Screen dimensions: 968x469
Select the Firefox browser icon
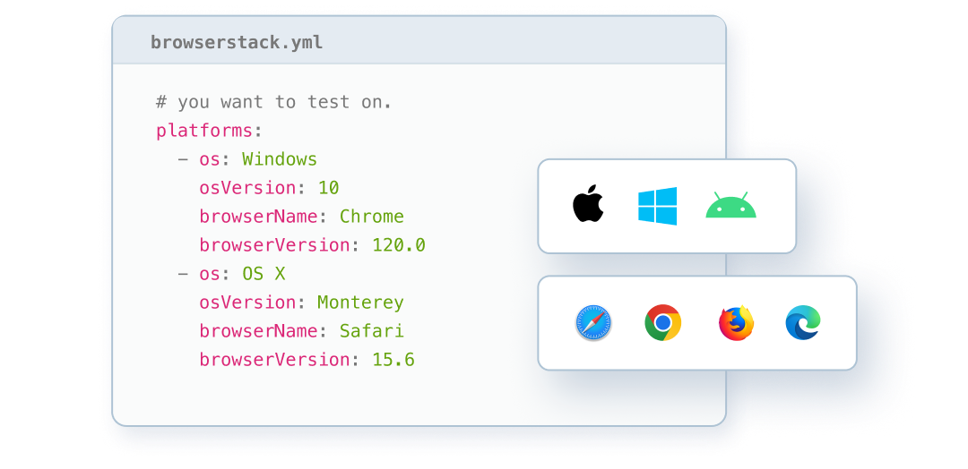[736, 322]
